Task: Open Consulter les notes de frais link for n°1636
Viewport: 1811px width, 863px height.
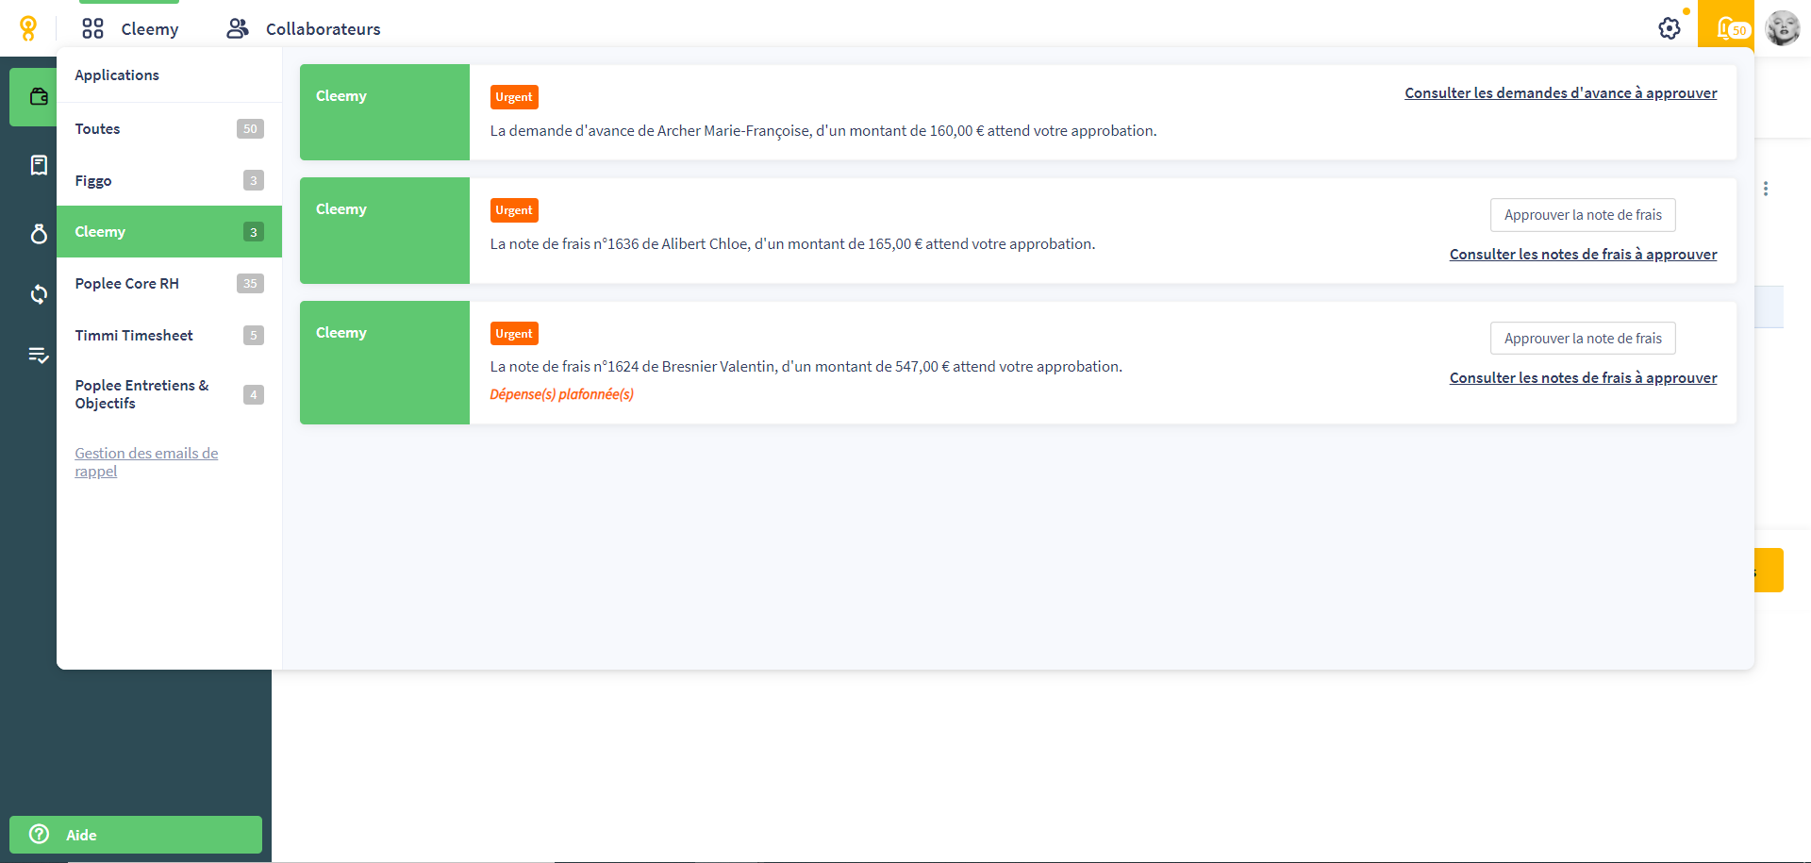Action: click(x=1583, y=254)
